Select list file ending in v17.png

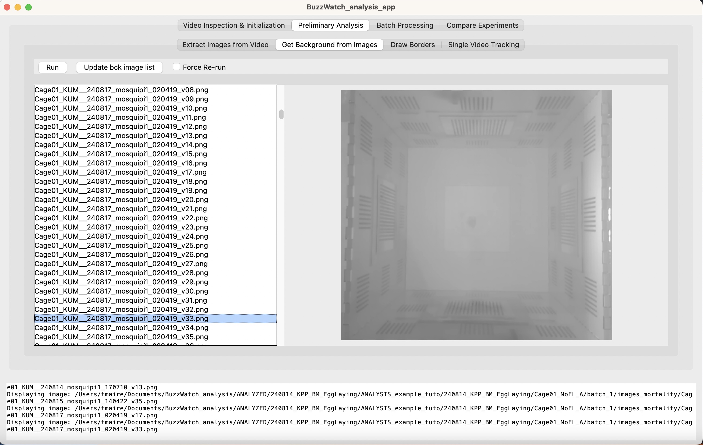[x=155, y=172]
